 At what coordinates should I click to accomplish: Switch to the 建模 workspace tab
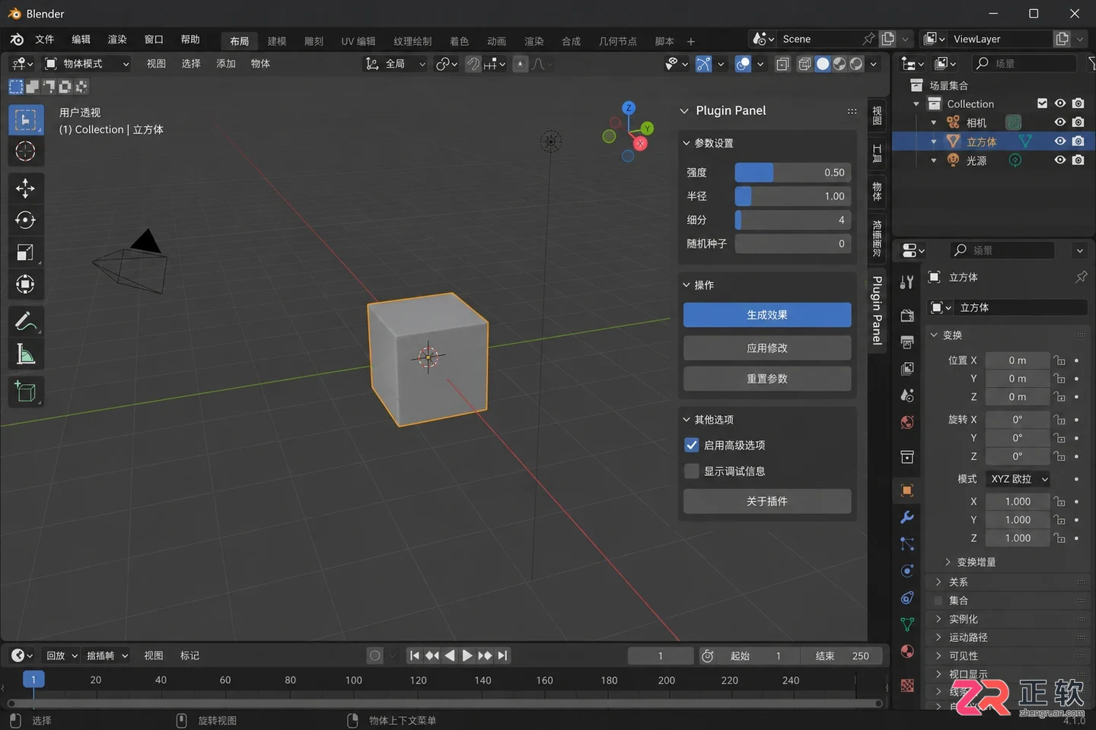point(277,41)
